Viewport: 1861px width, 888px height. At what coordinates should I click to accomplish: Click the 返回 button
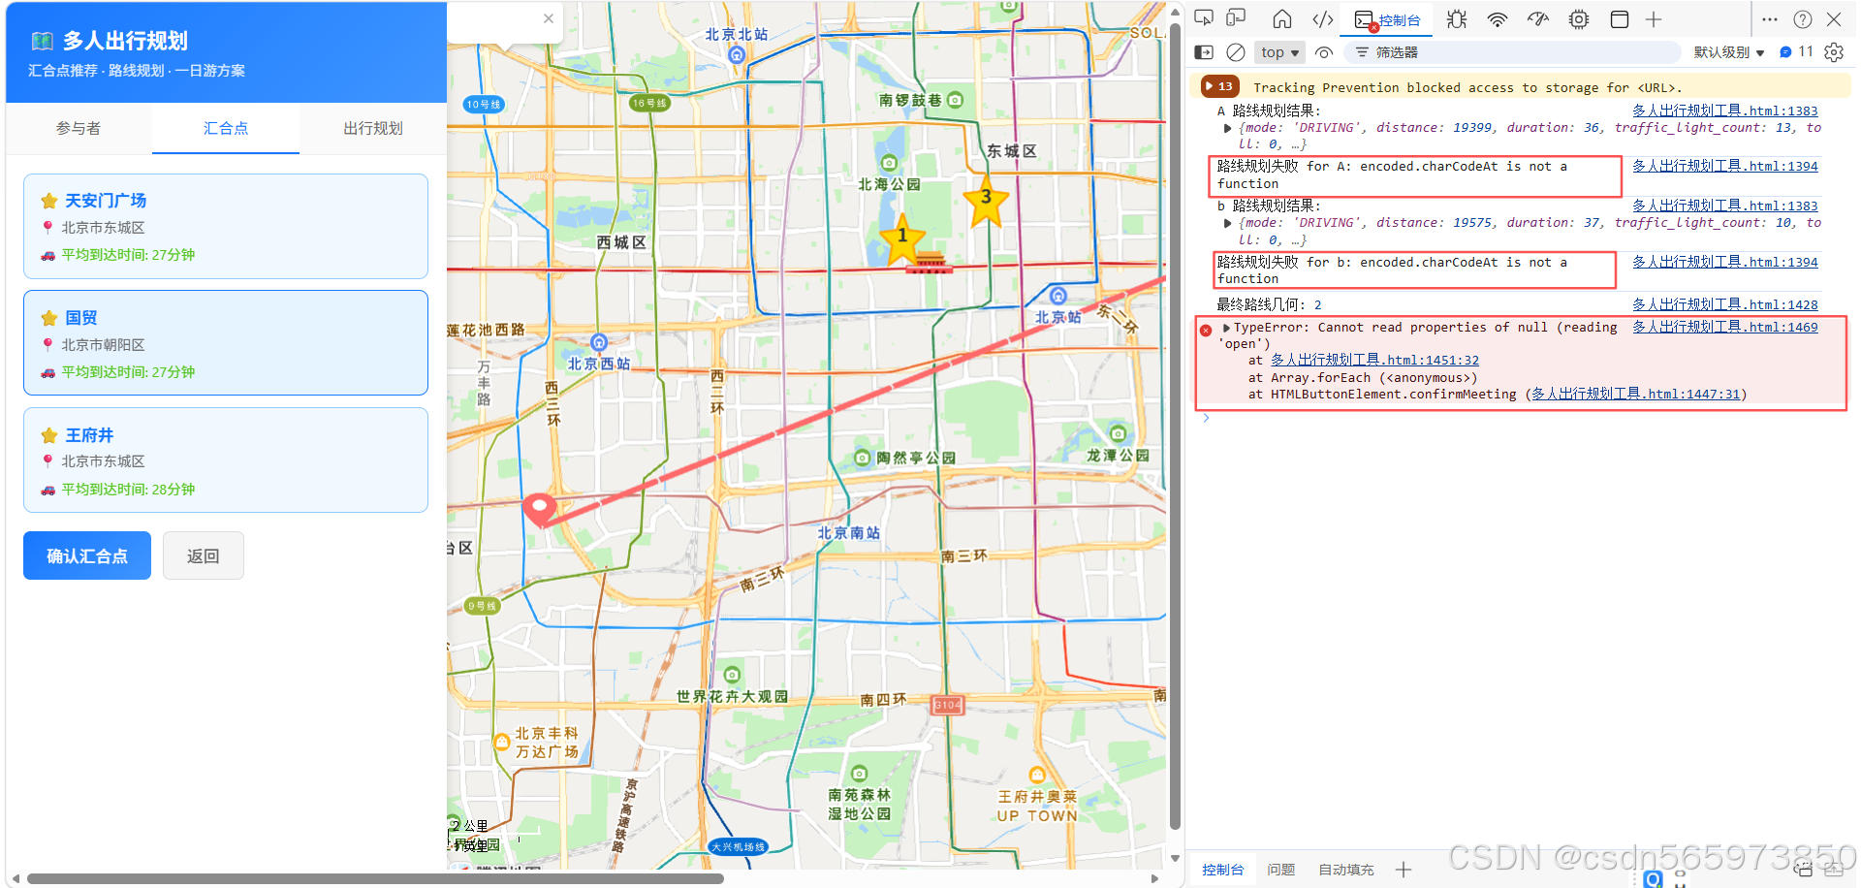(203, 555)
